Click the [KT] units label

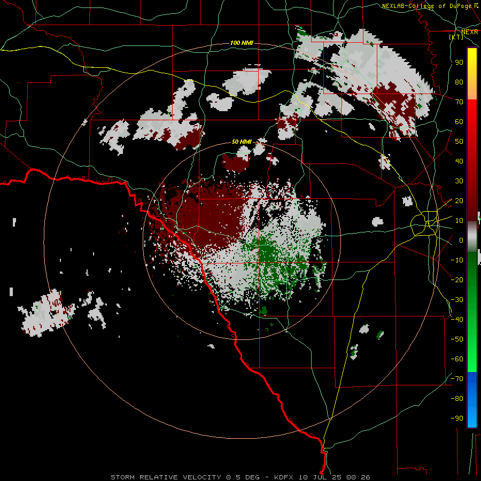click(x=456, y=37)
